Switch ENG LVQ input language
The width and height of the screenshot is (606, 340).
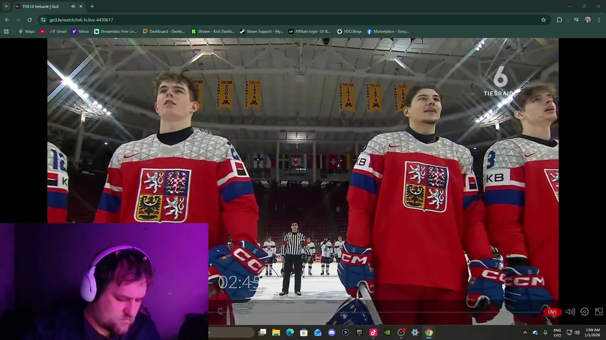tap(557, 332)
